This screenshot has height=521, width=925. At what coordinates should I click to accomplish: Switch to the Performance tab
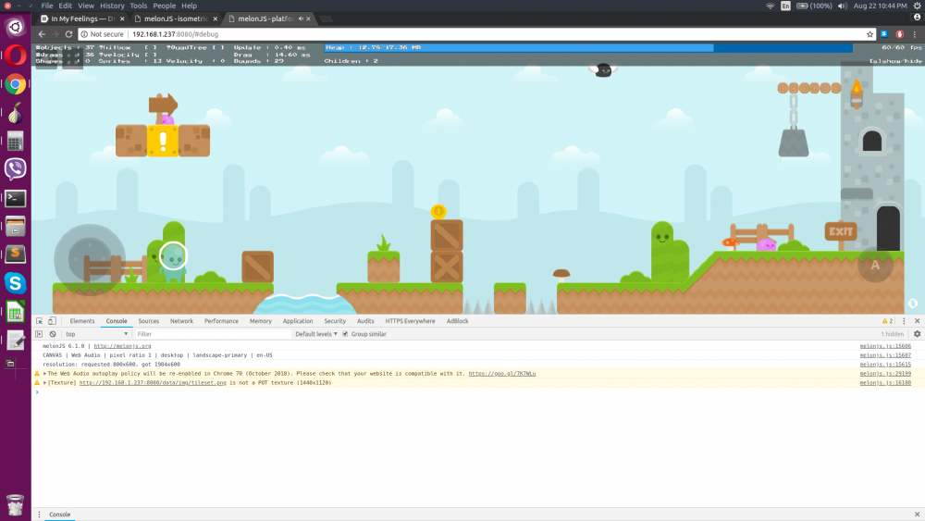pyautogui.click(x=221, y=321)
